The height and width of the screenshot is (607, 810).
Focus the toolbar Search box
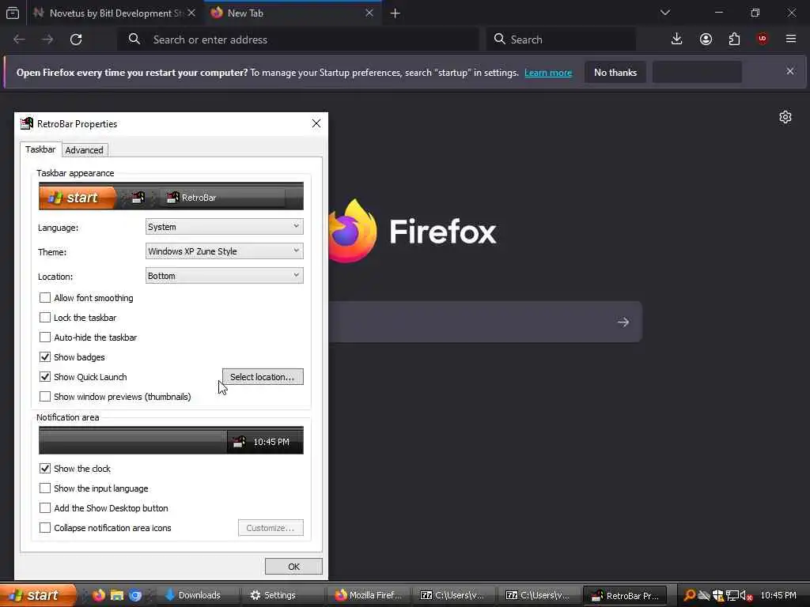tap(561, 40)
